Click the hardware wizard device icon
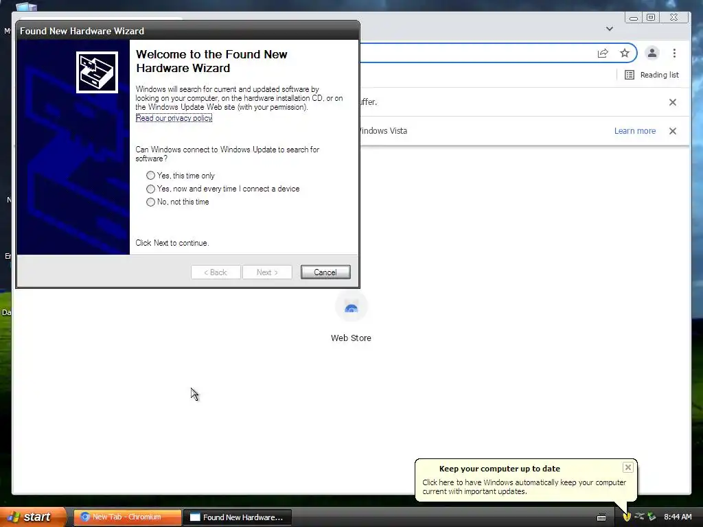The height and width of the screenshot is (527, 703). [97, 72]
